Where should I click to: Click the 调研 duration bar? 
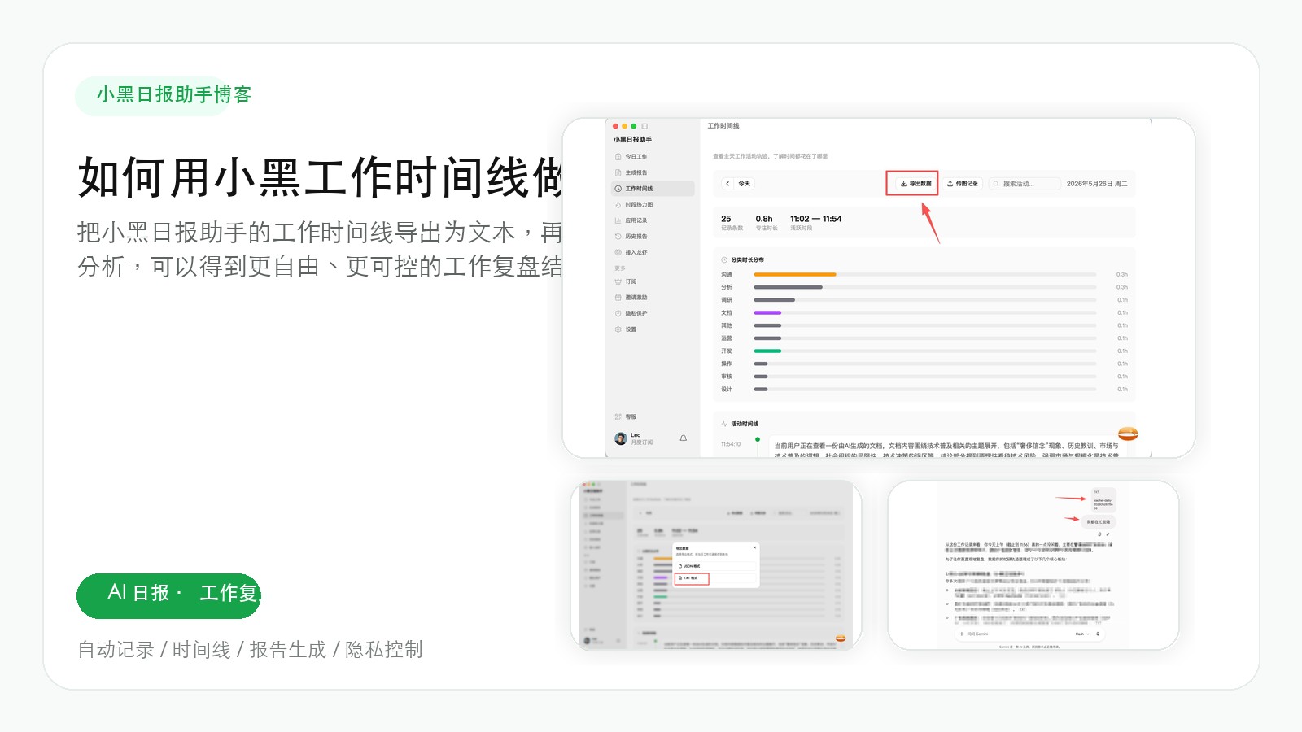point(774,300)
